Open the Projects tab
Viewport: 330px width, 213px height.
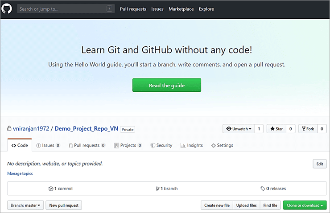coord(128,145)
